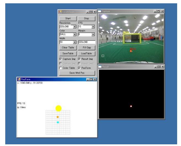
Task: Click the LocalVision window title icon
Action: [60, 12]
